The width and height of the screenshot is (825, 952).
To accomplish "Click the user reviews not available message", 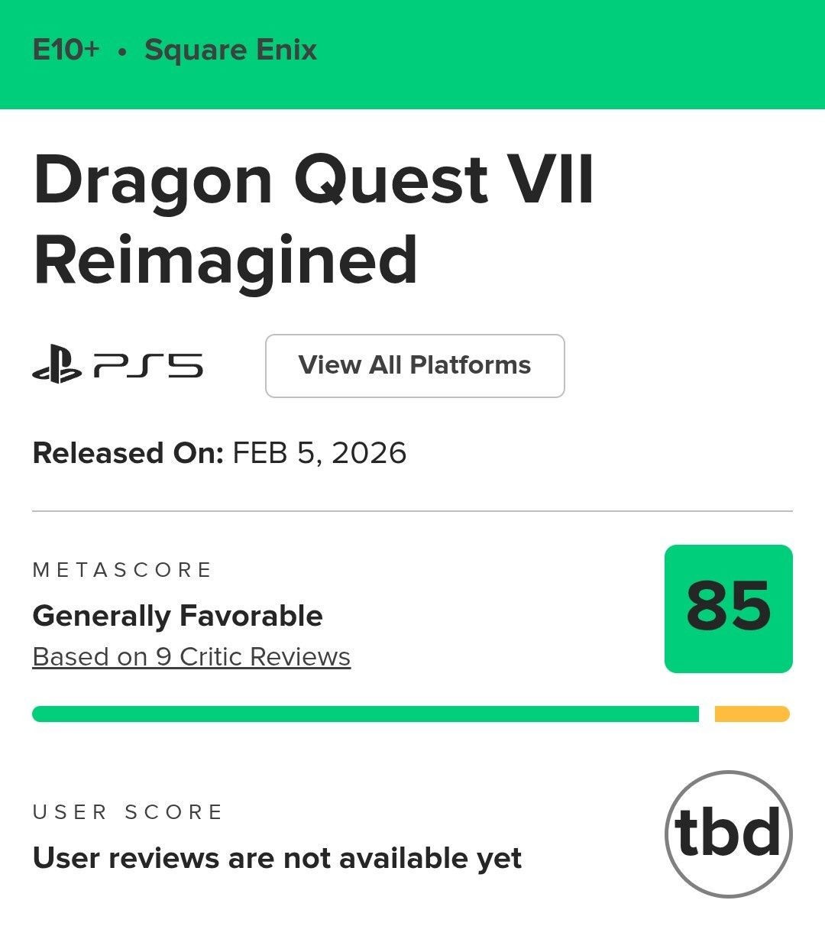I will pos(277,858).
